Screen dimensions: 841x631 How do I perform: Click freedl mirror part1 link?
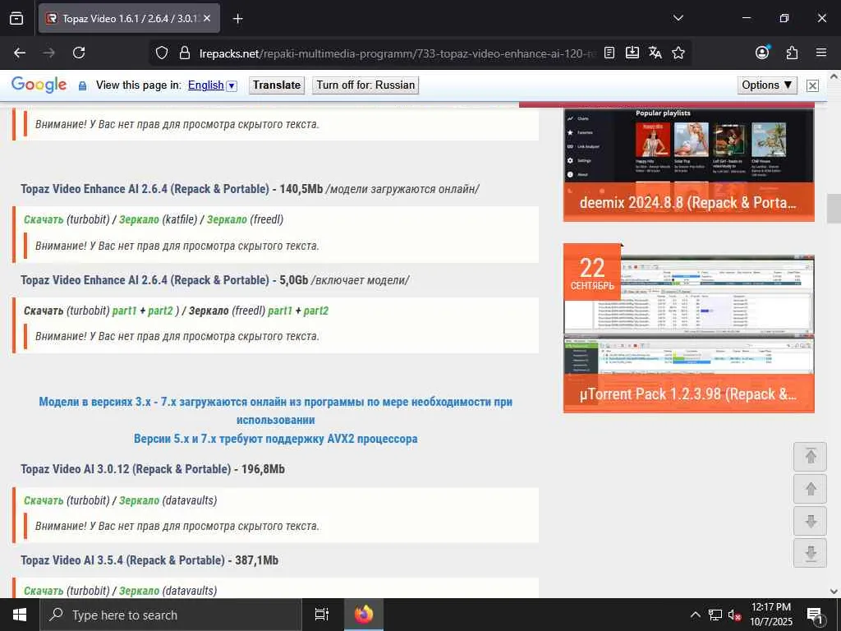[x=280, y=311]
